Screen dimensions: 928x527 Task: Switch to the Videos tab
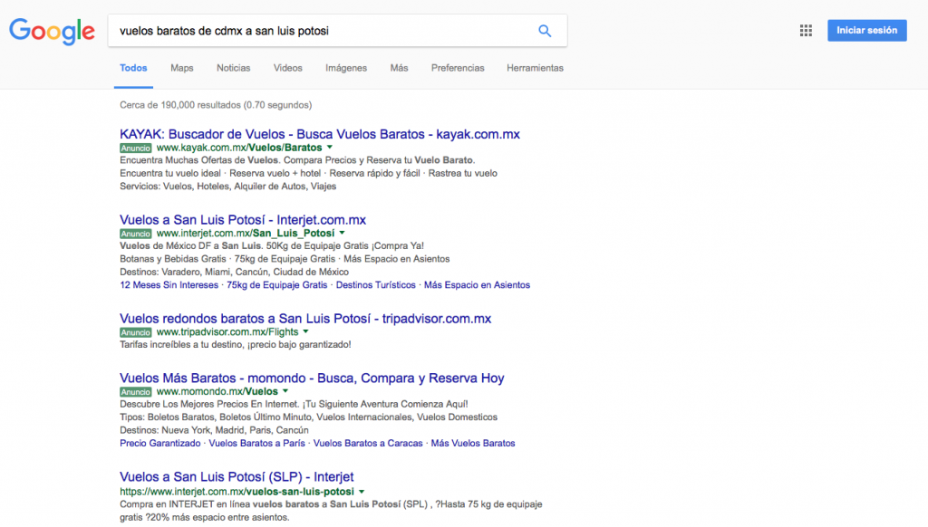287,68
